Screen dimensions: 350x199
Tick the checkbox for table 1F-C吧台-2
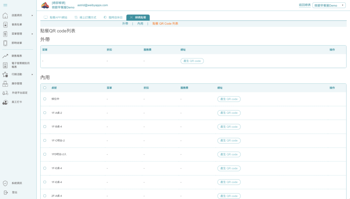click(45, 141)
